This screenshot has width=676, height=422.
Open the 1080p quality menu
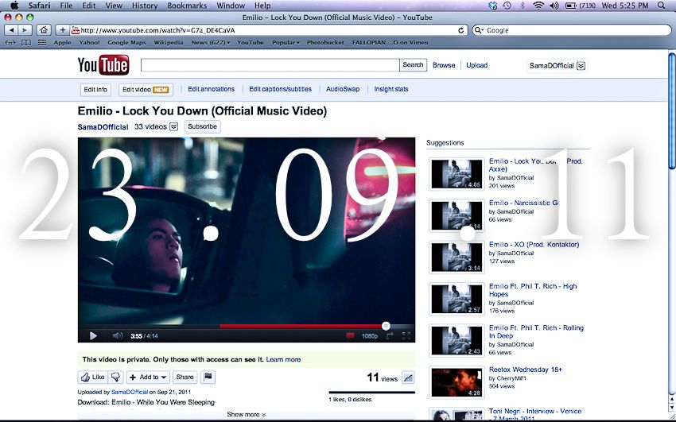click(x=370, y=336)
